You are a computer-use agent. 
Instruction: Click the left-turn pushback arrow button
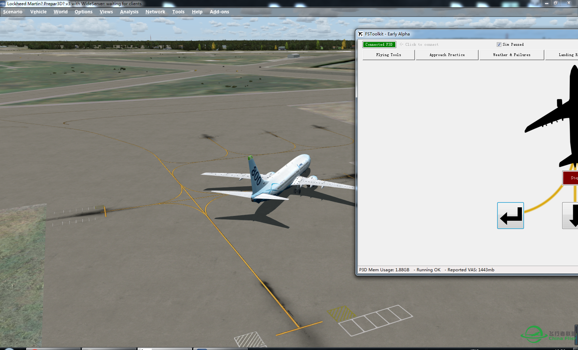[x=510, y=216]
